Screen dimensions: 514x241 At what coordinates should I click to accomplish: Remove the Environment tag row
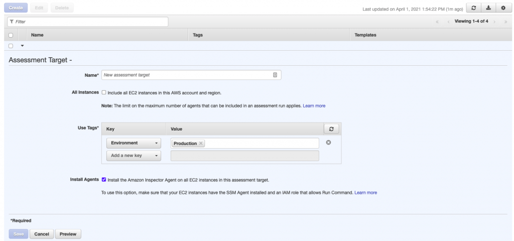pyautogui.click(x=328, y=142)
